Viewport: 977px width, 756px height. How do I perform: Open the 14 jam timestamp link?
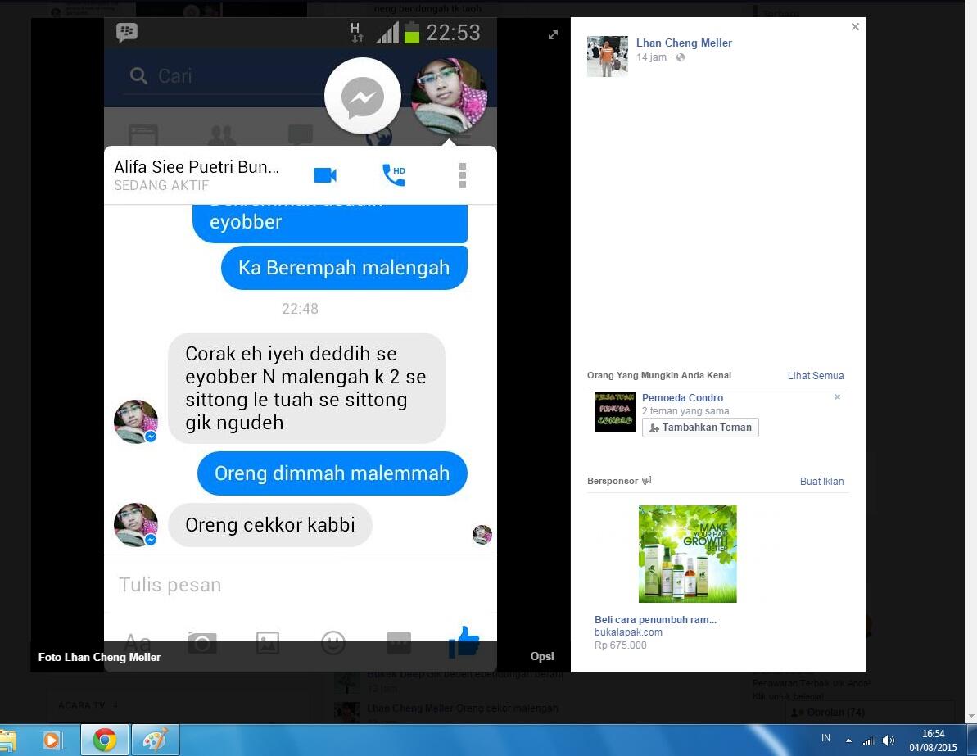[x=651, y=57]
